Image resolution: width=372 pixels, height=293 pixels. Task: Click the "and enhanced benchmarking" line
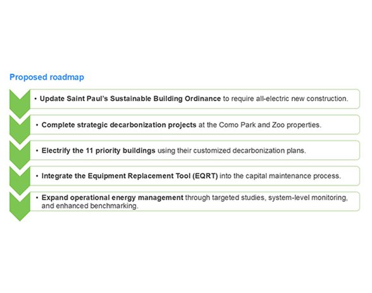pos(90,206)
